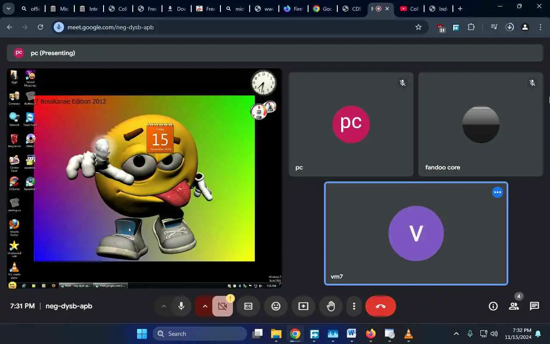Click the Windows taskbar Search box

pyautogui.click(x=200, y=334)
